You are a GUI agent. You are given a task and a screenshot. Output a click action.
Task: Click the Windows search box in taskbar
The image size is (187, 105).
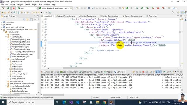(30, 102)
